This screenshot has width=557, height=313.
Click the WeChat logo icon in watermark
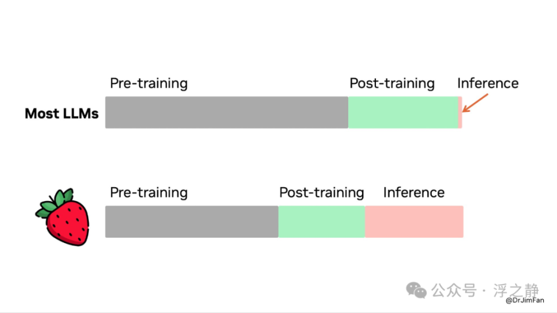tap(416, 290)
